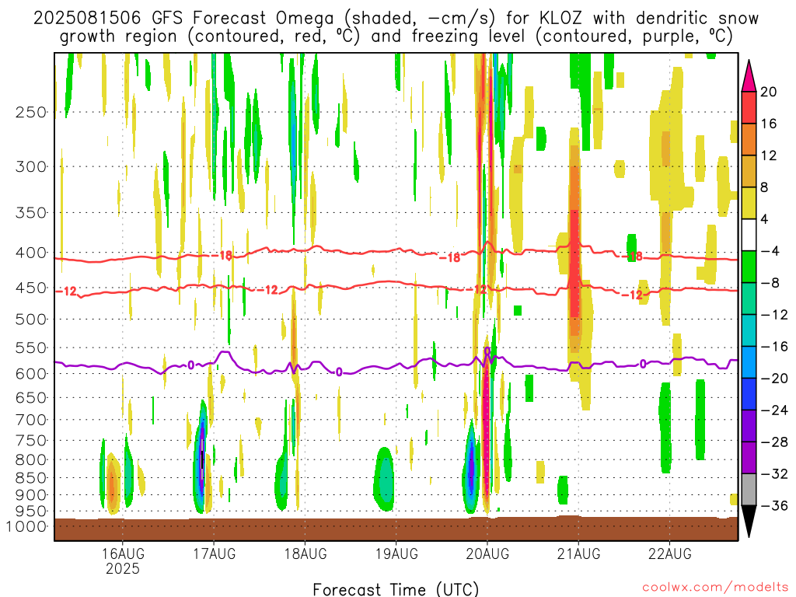The image size is (796, 597).
Task: Click the red -12 contour label at chart's left edge
Action: (66, 291)
